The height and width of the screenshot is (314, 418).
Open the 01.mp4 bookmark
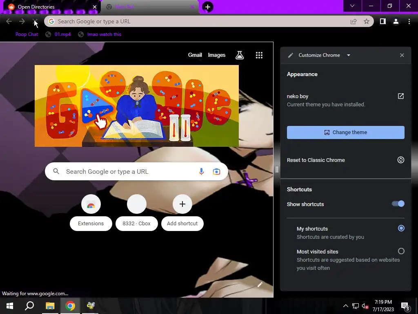[x=58, y=34]
